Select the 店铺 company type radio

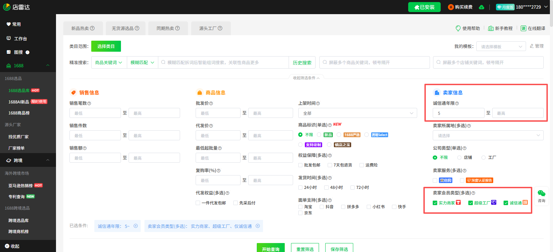click(x=459, y=158)
